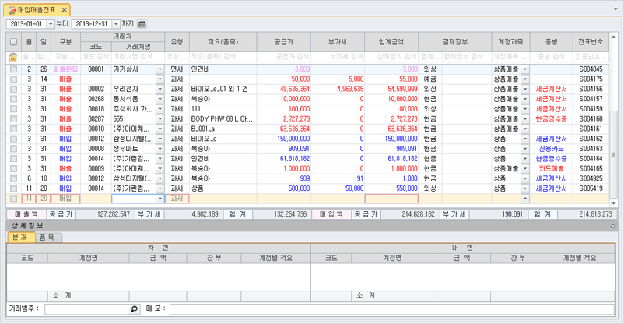Collapse the 상세정보 panel chevron
This screenshot has width=624, height=324.
[x=613, y=226]
